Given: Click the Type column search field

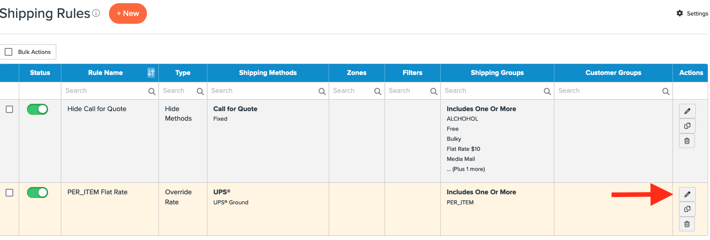Looking at the screenshot, I should point(179,91).
